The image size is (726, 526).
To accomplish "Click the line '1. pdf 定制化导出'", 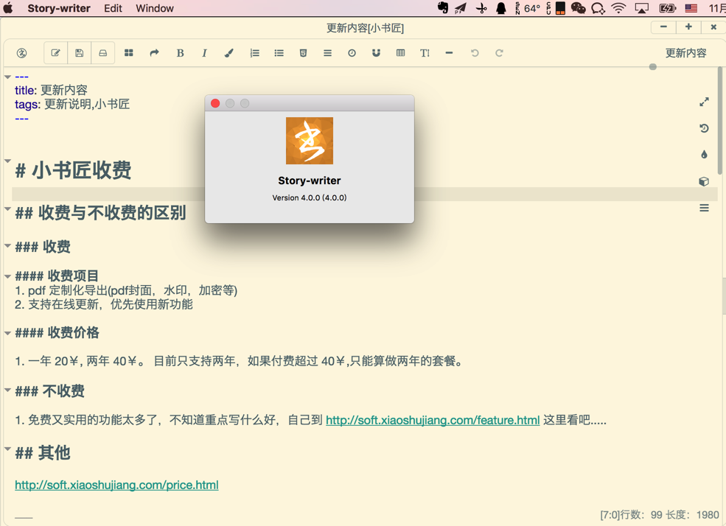I will 126,290.
